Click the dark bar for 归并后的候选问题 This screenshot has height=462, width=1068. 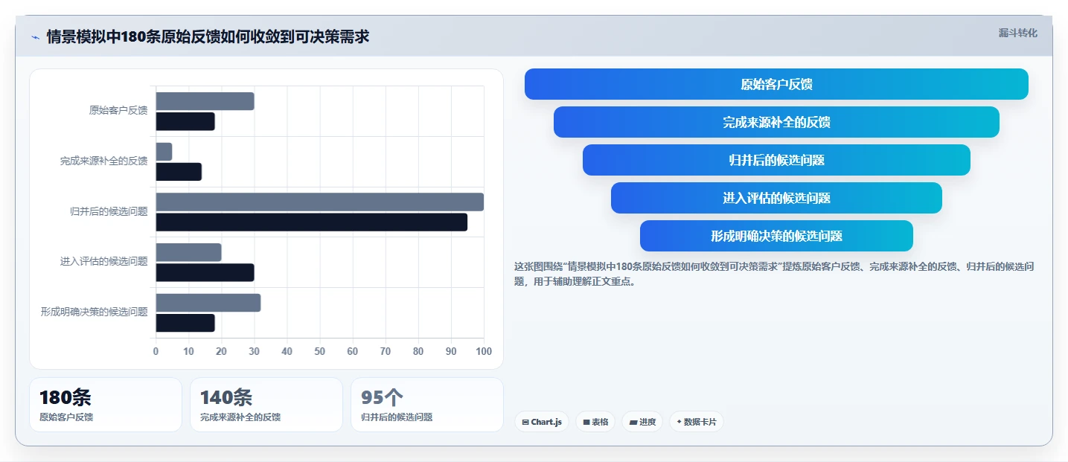pyautogui.click(x=312, y=222)
